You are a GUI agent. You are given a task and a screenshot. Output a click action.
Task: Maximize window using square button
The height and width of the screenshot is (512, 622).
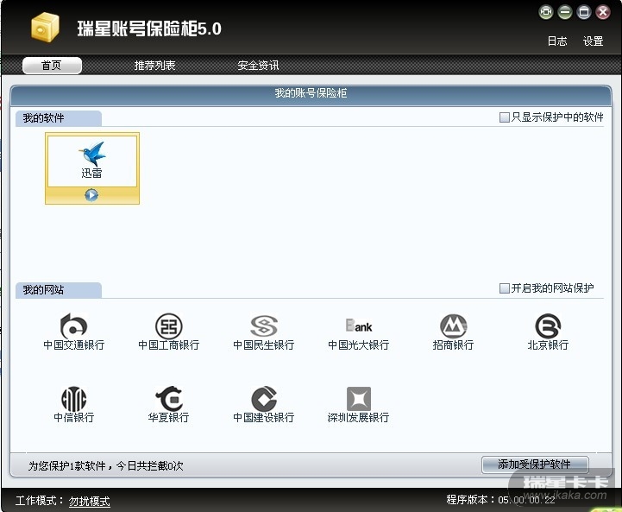[x=584, y=12]
